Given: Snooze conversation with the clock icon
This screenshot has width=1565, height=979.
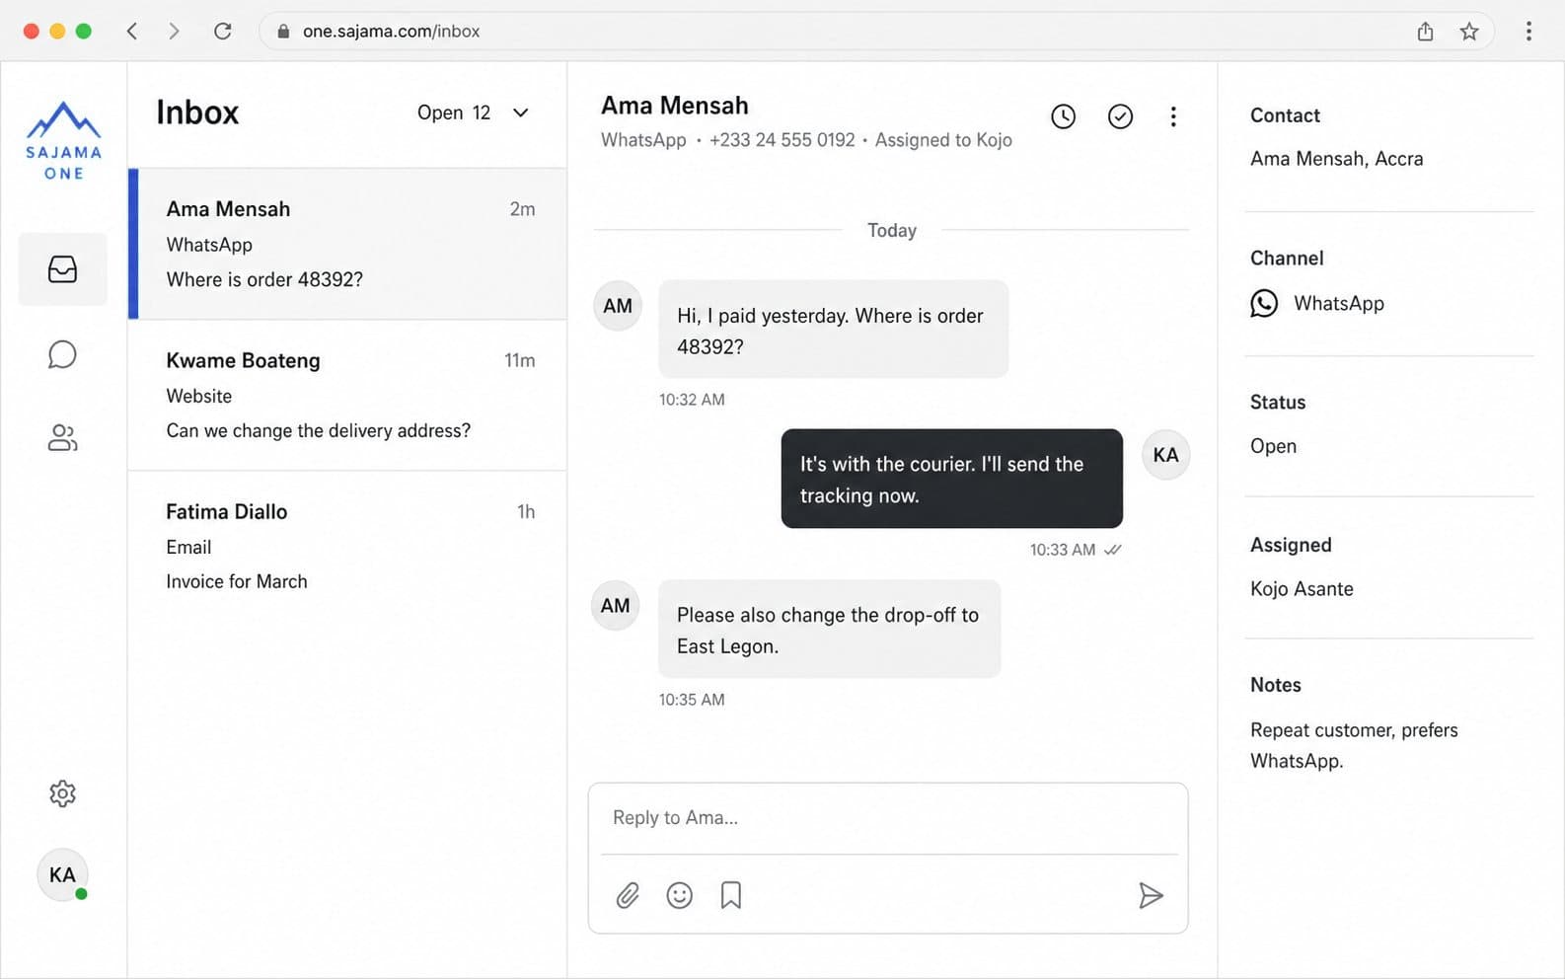Looking at the screenshot, I should pyautogui.click(x=1063, y=116).
